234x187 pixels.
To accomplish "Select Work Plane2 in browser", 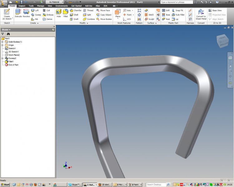I will tap(12, 55).
